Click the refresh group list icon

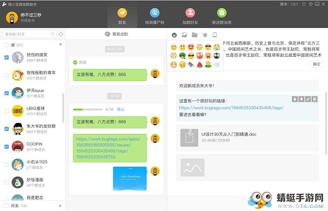(x=61, y=34)
